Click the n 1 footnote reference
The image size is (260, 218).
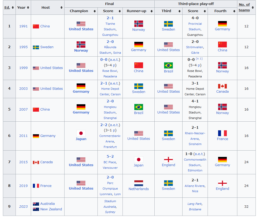(x=199, y=58)
